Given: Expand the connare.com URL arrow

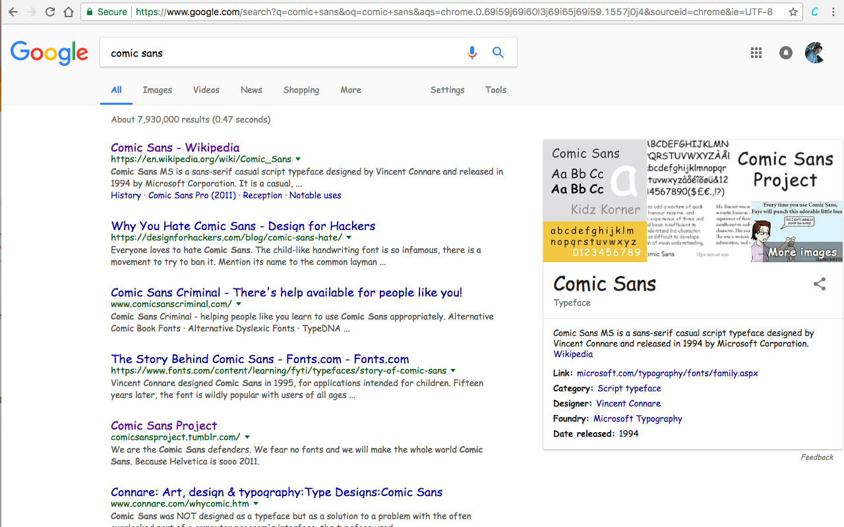Looking at the screenshot, I should pyautogui.click(x=256, y=504).
